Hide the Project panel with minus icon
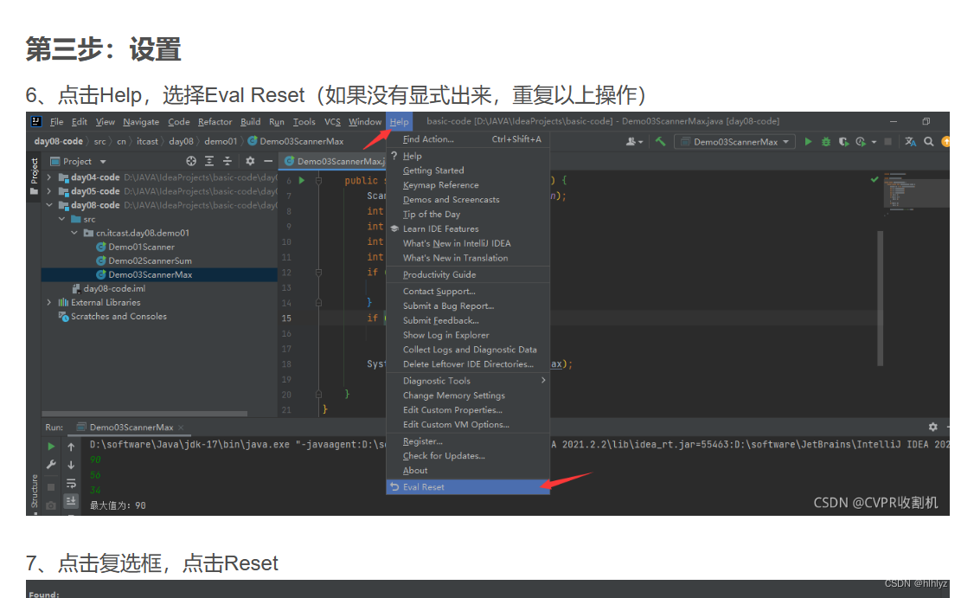The height and width of the screenshot is (598, 961). pos(268,161)
